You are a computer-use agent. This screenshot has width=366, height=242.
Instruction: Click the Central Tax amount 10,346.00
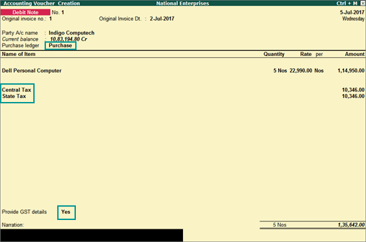(x=353, y=90)
